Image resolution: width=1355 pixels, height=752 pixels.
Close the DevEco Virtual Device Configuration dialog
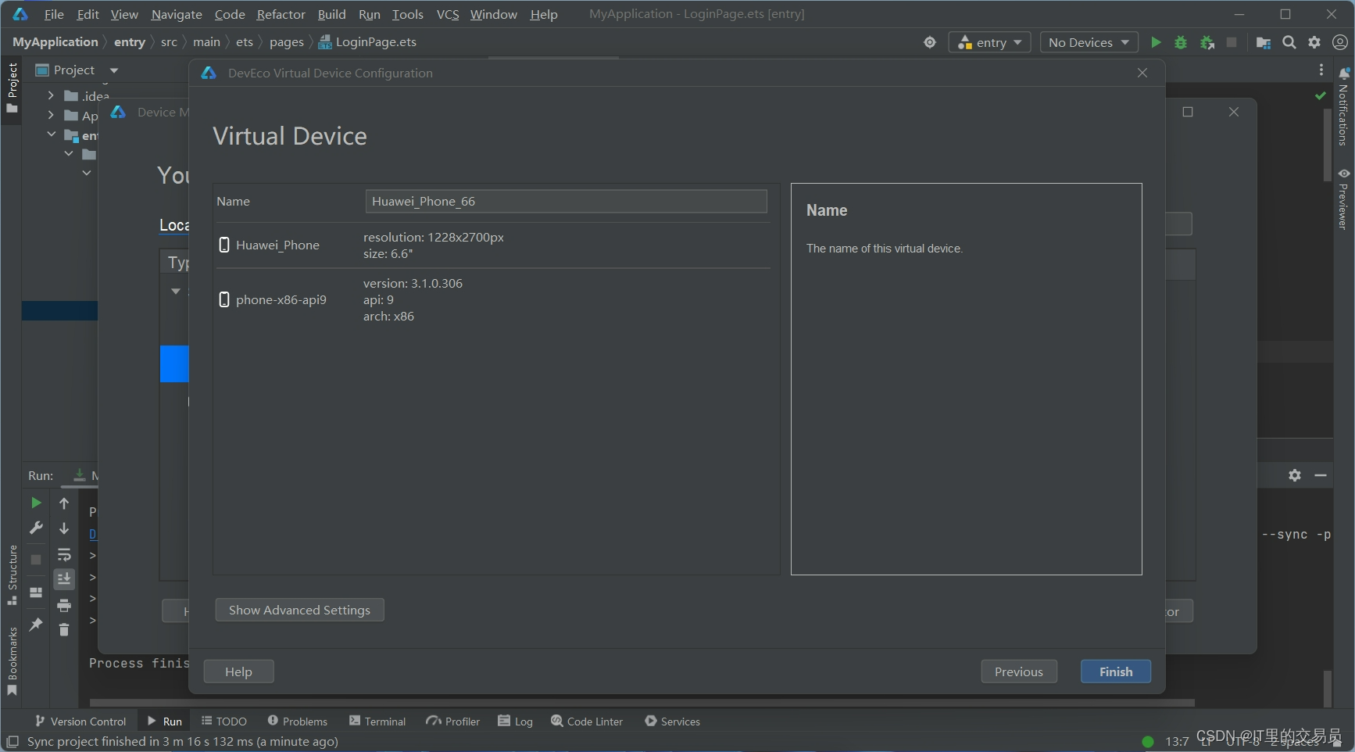click(x=1142, y=73)
